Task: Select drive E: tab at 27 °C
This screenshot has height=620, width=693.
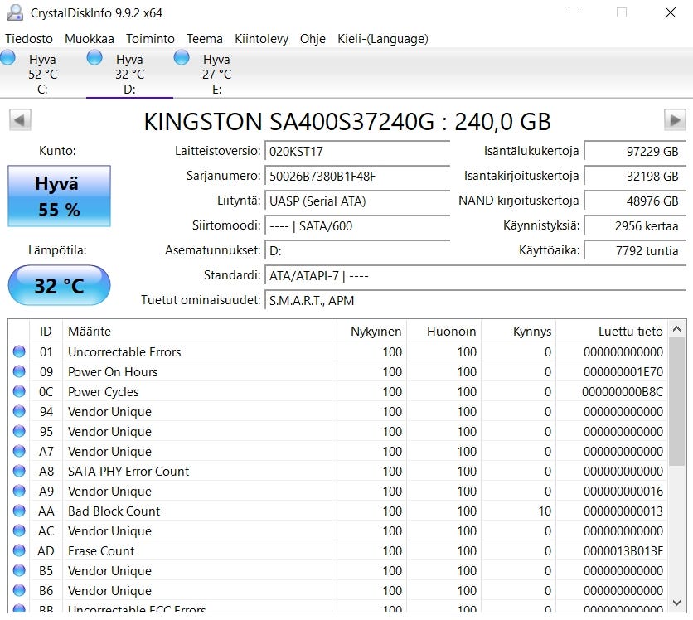Action: click(x=216, y=74)
